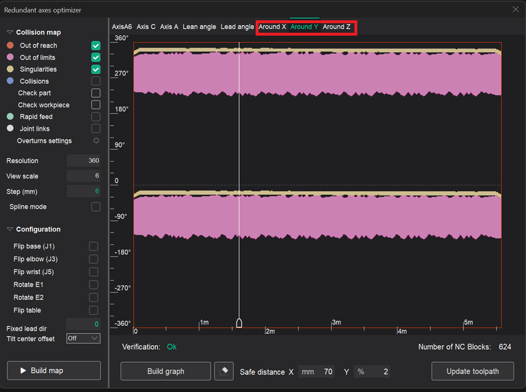
Task: Click the eraser icon beside Build graph
Action: pos(224,371)
